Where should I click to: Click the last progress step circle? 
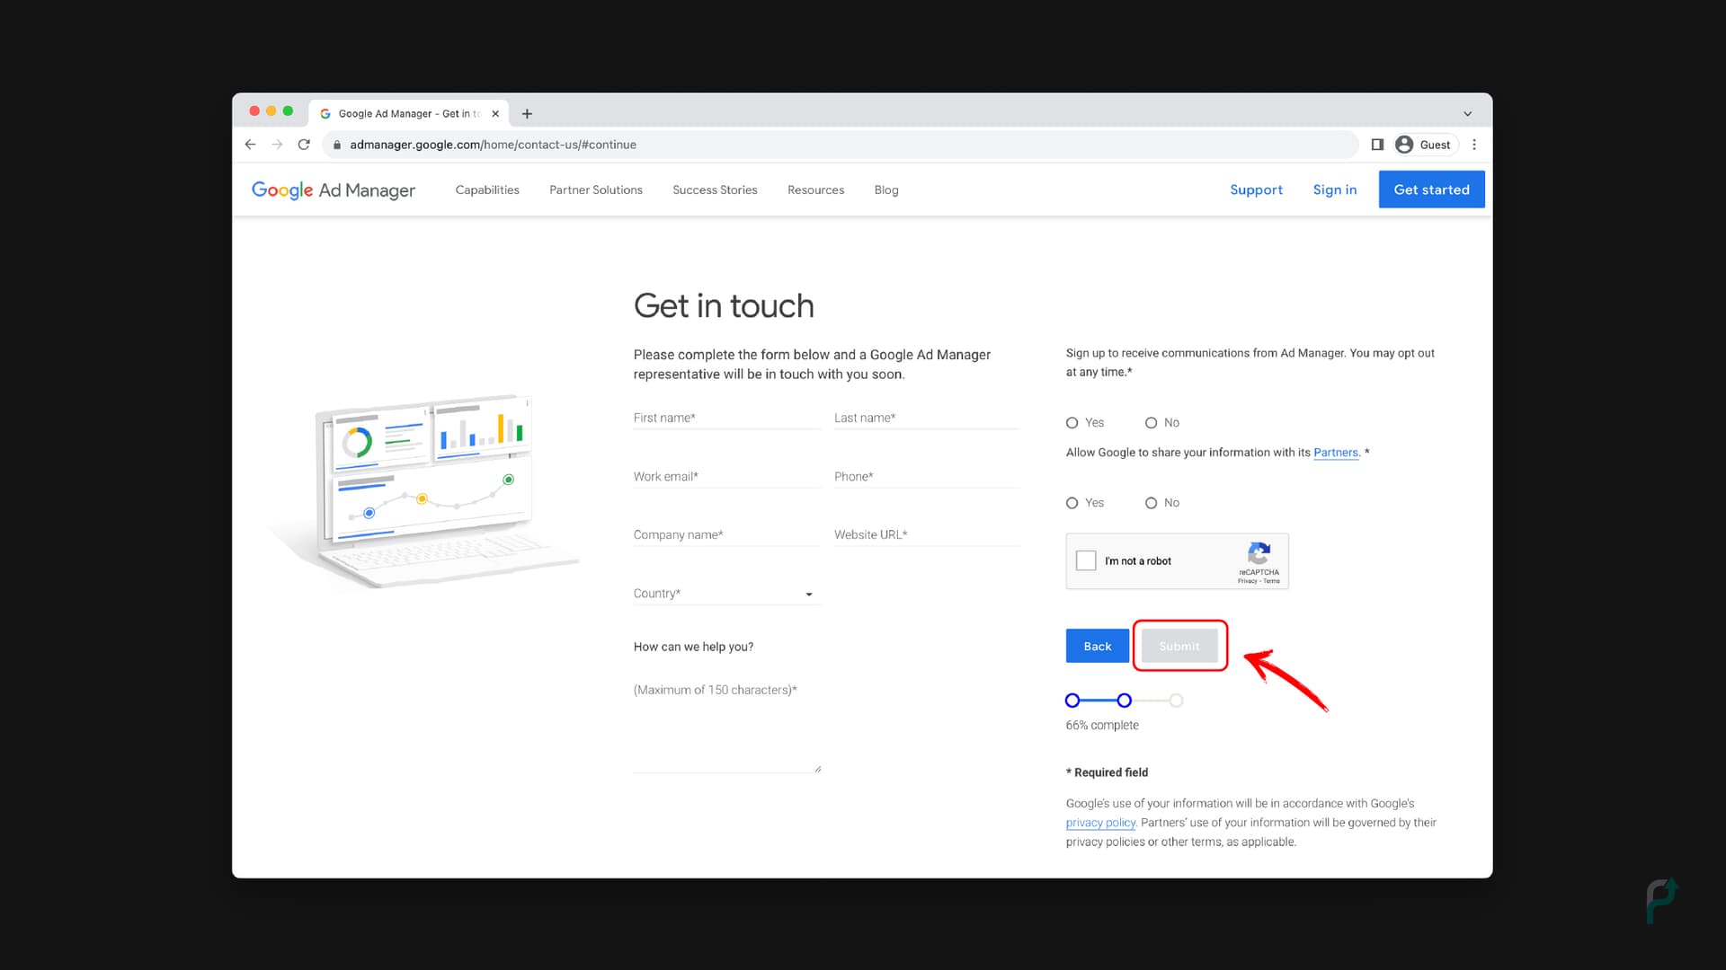pyautogui.click(x=1176, y=701)
